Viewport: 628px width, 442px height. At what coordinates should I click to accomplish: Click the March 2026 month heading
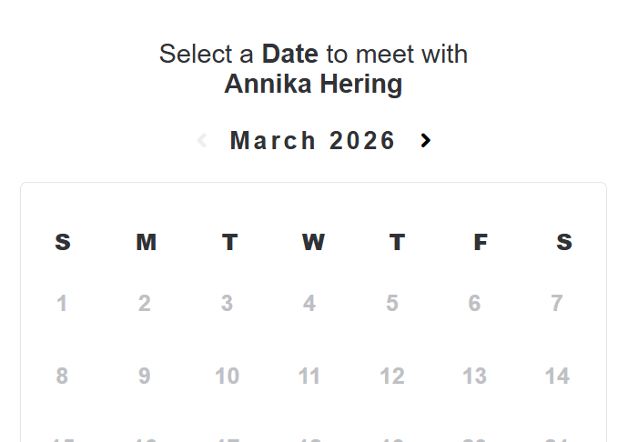[313, 141]
